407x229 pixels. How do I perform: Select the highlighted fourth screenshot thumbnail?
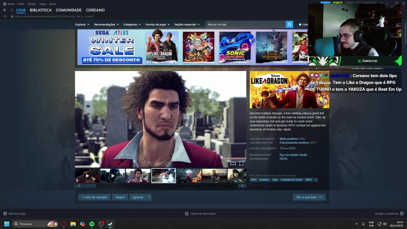coord(163,176)
